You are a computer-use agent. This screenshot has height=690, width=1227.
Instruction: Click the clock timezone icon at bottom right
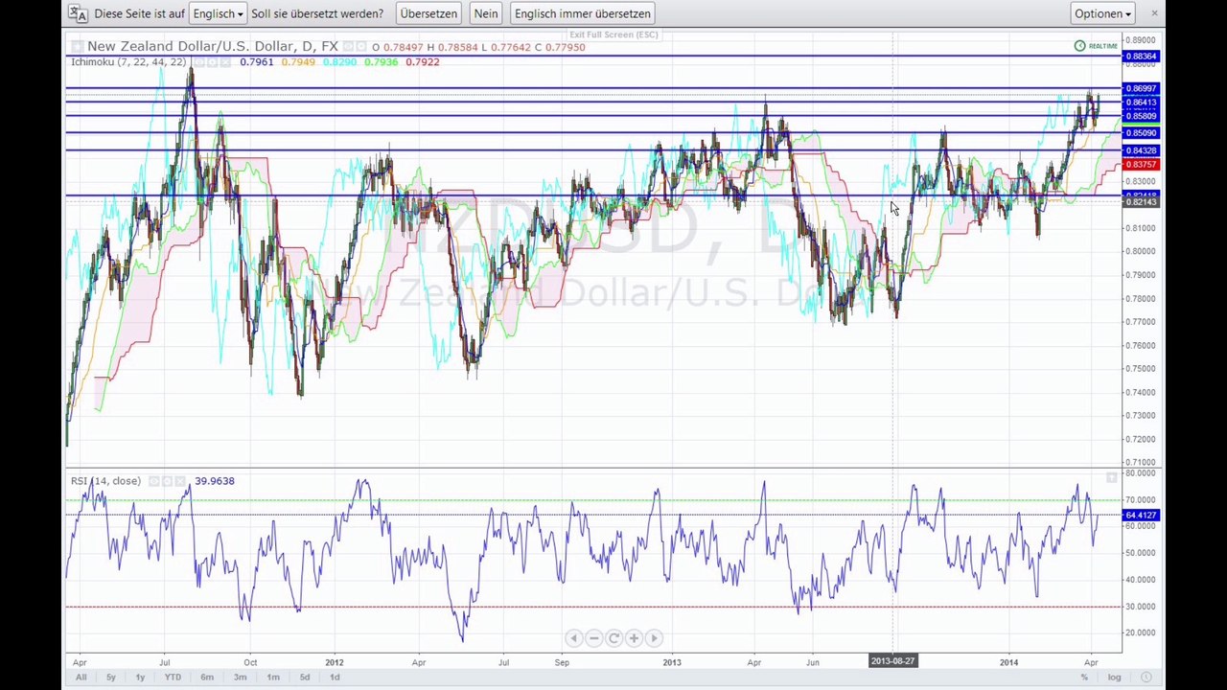1146,678
